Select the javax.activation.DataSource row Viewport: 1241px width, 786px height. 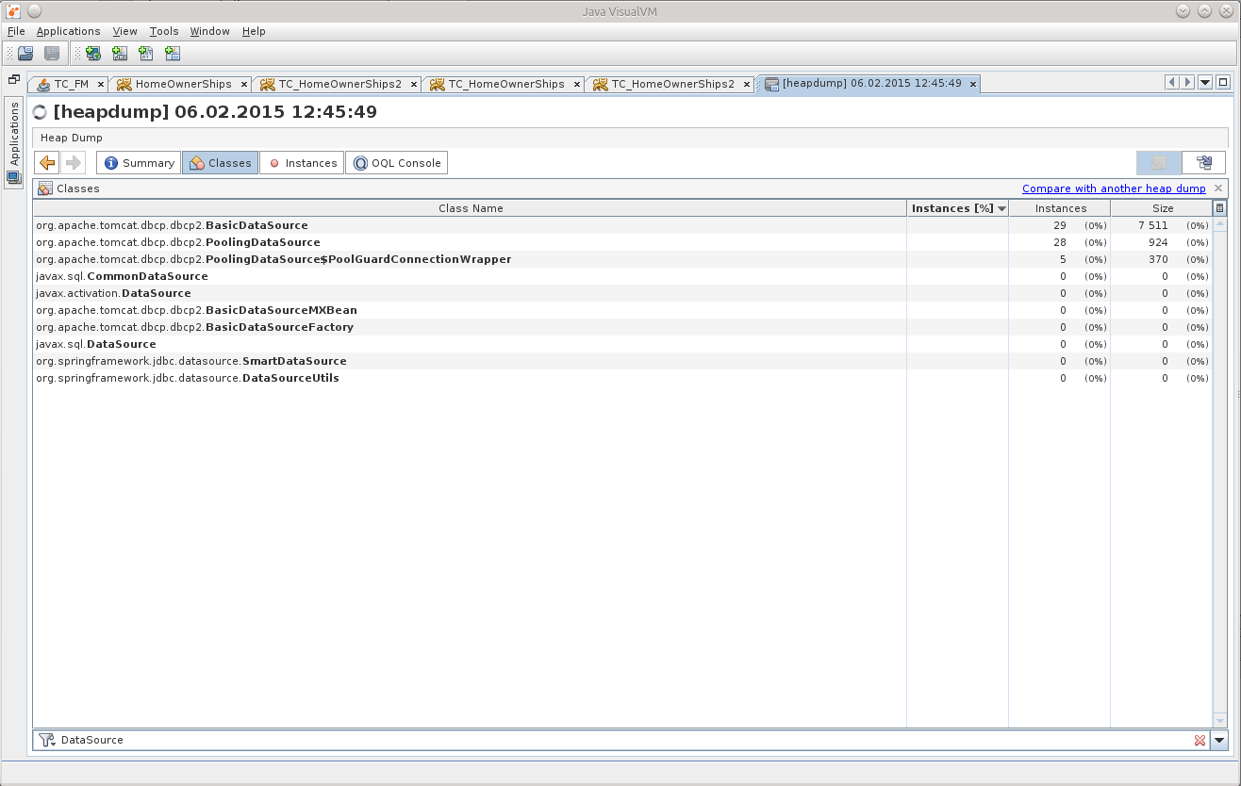622,293
